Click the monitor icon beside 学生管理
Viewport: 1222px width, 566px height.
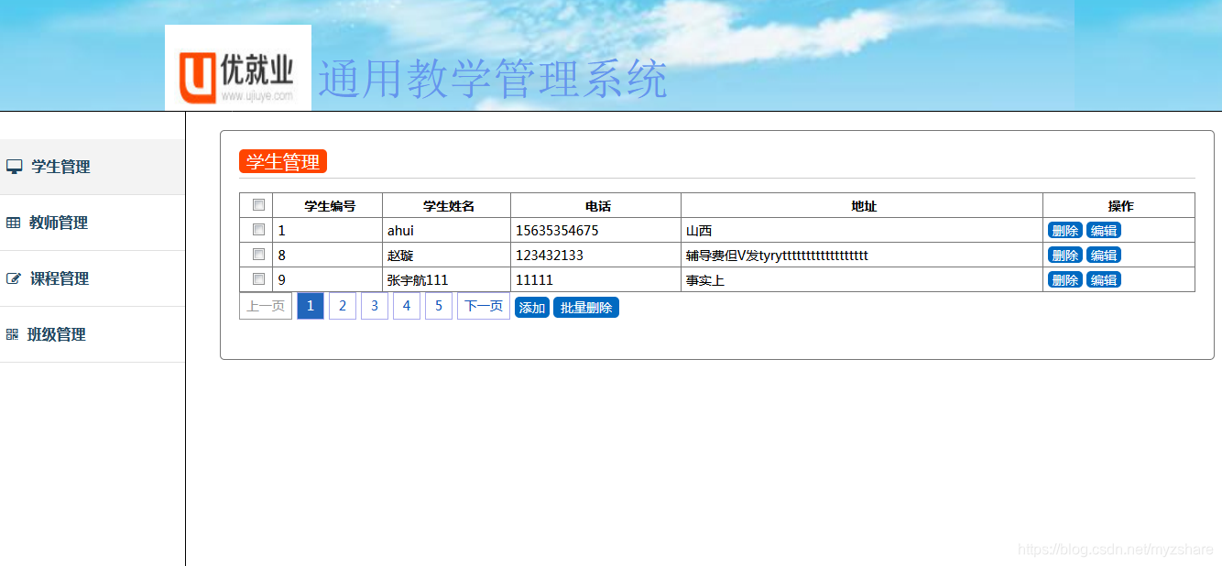[x=14, y=167]
